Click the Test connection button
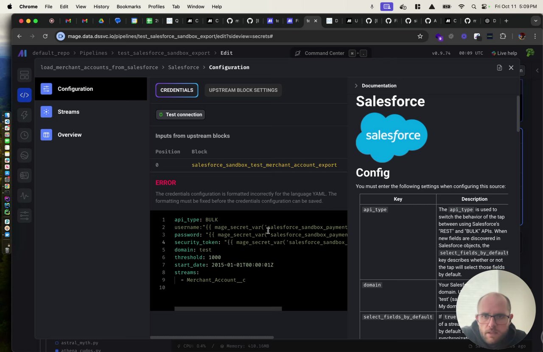Viewport: 543px width, 352px height. point(180,115)
